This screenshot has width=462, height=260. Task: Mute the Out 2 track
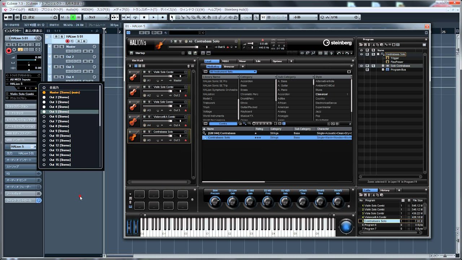56,57
